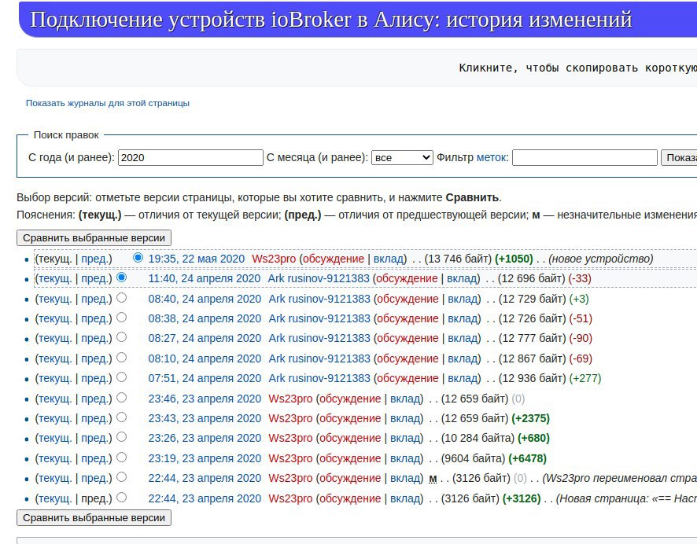Click the '(+6478)' size difference text
Image resolution: width=697 pixels, height=544 pixels.
(x=527, y=458)
